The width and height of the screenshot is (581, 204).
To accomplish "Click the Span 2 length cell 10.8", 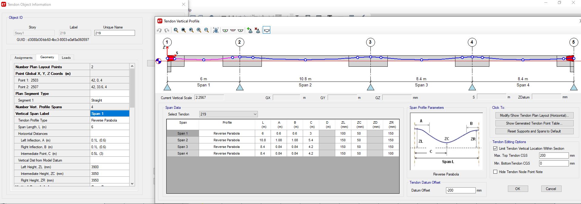I will [263, 140].
